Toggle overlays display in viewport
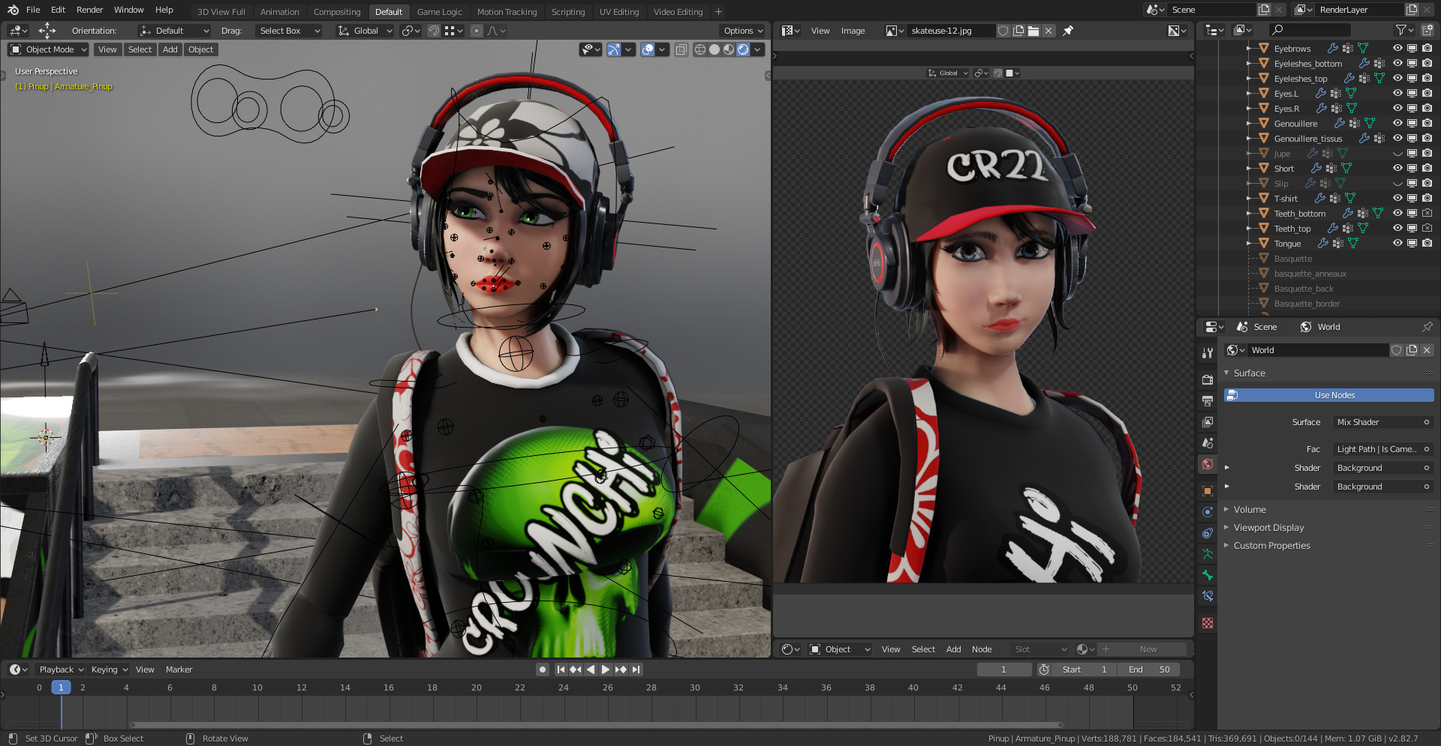 click(648, 49)
